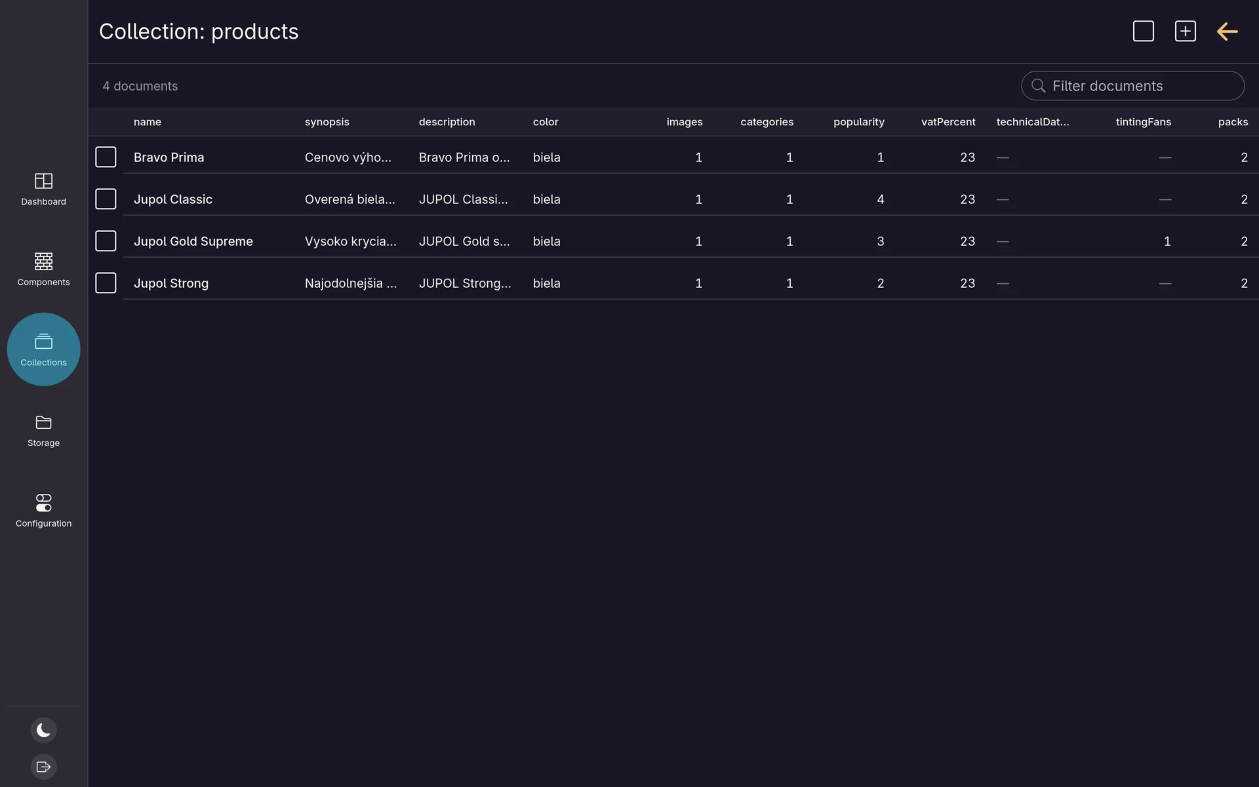
Task: Click synopsis cell 'Overená biela...'
Action: [x=350, y=199]
